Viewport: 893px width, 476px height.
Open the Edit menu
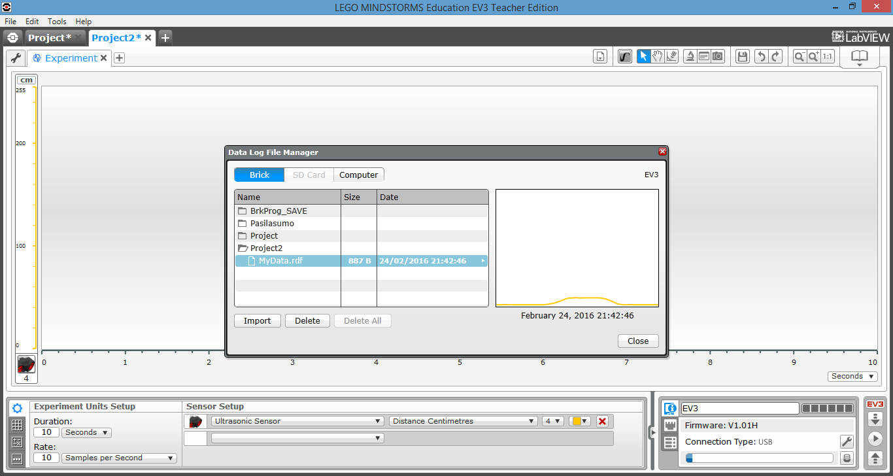point(32,22)
